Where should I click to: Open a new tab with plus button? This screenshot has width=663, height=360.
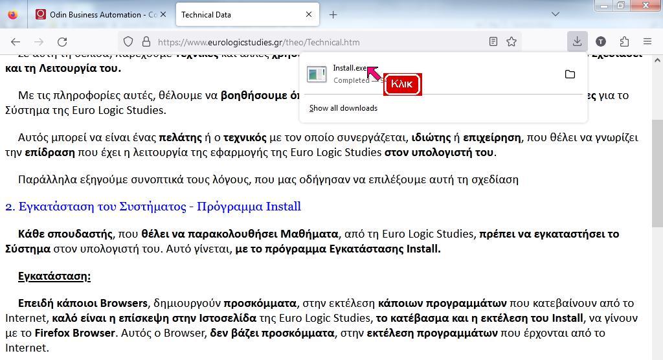(x=333, y=15)
